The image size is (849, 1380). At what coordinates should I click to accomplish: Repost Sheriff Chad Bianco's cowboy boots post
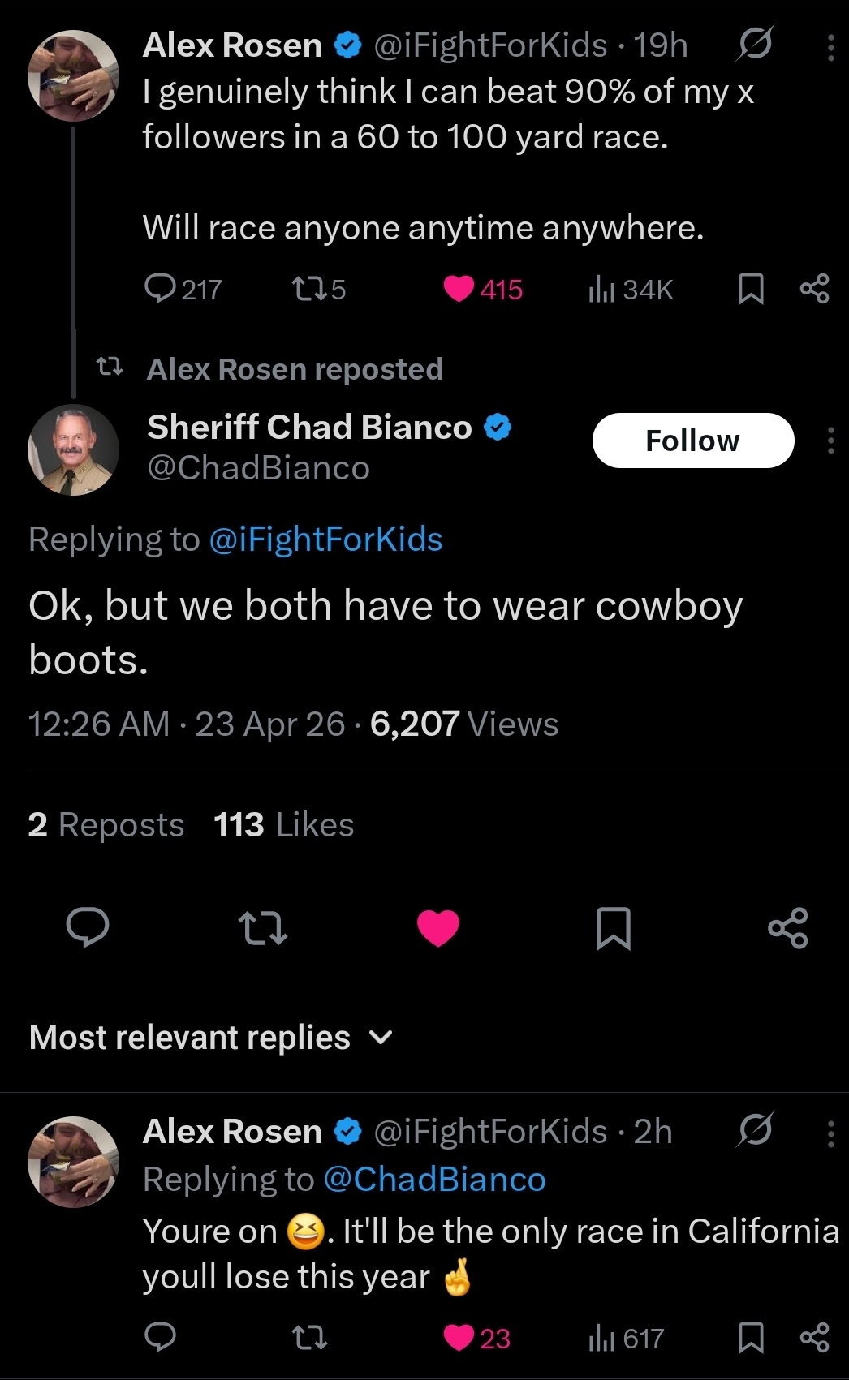tap(262, 927)
